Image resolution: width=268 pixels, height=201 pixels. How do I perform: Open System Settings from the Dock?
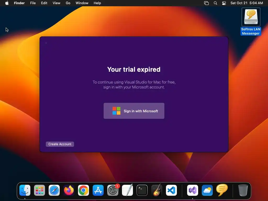point(113,190)
